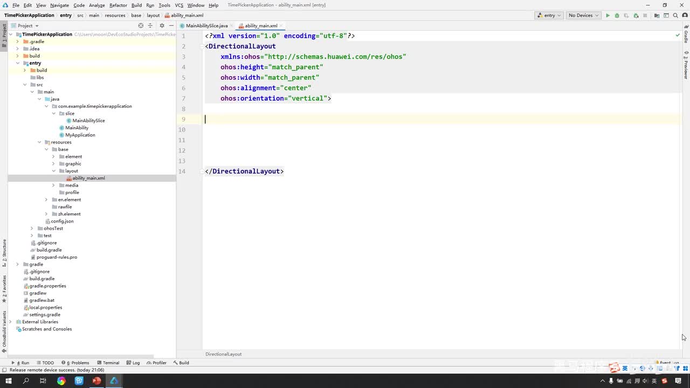Expand External Libraries node

point(11,322)
